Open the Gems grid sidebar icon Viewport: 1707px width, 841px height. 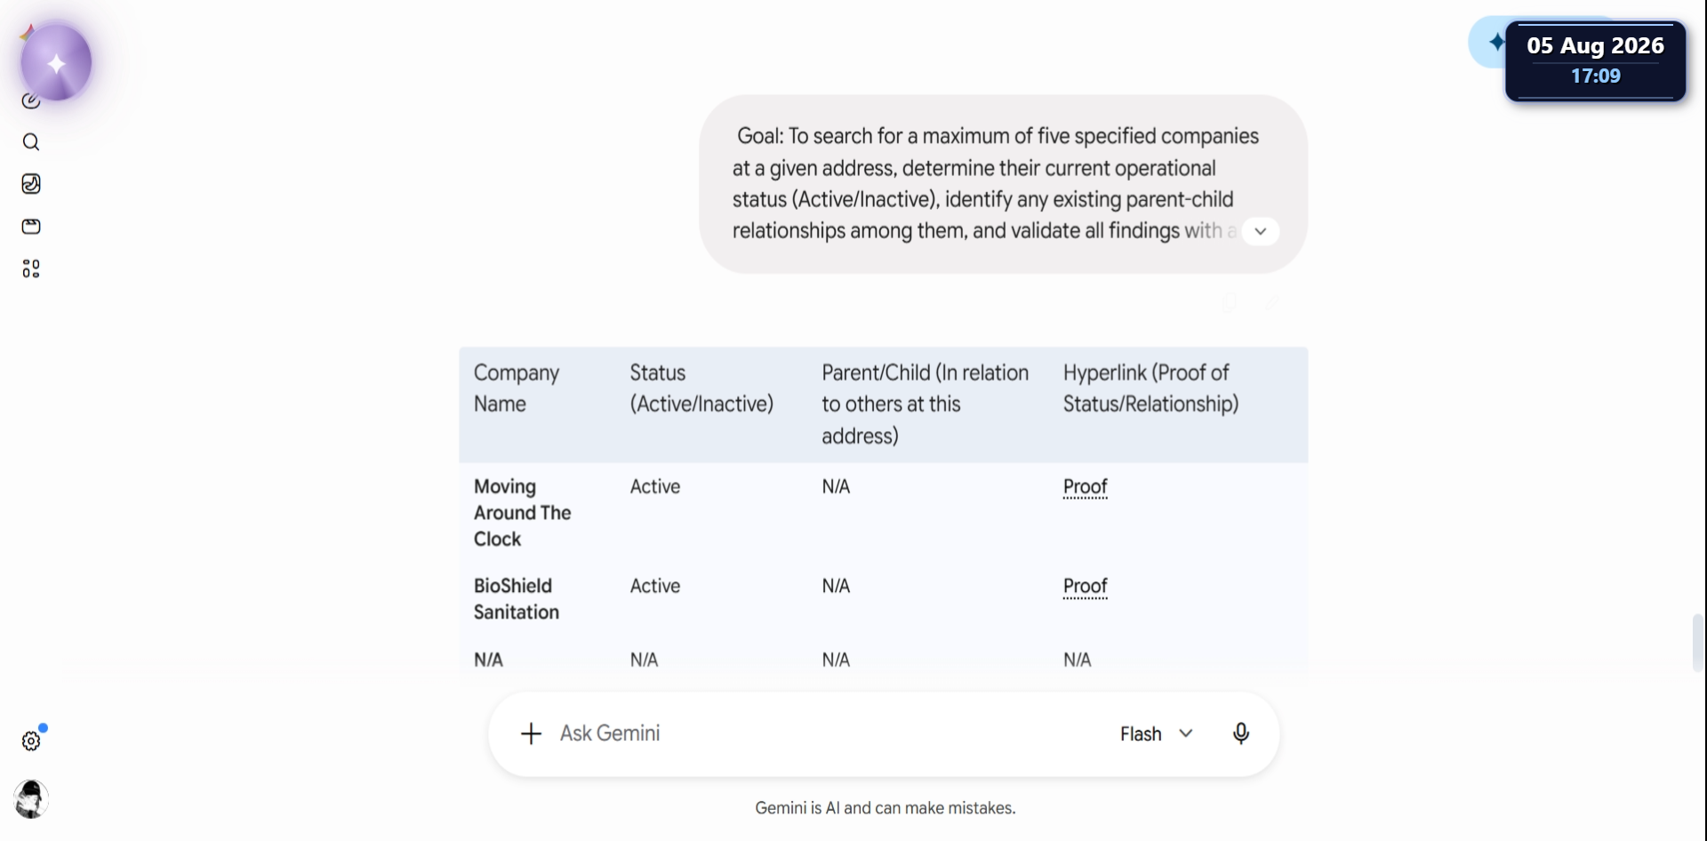(31, 268)
